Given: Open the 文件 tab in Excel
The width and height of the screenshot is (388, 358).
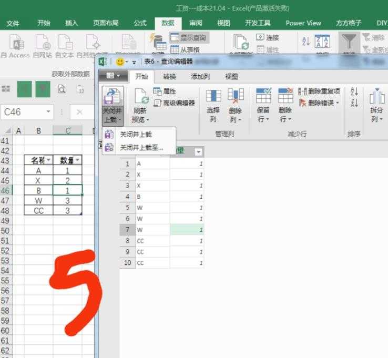Looking at the screenshot, I should click(x=13, y=23).
